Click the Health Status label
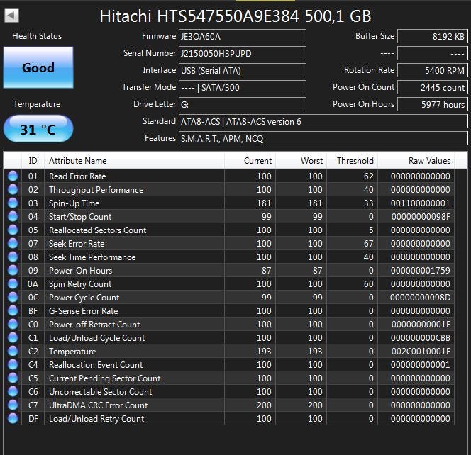471x455 pixels. point(37,36)
